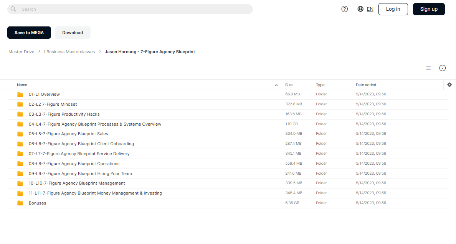Click folder icon for 03-L3 Productivity Hacks
Image resolution: width=456 pixels, height=244 pixels.
click(x=20, y=114)
